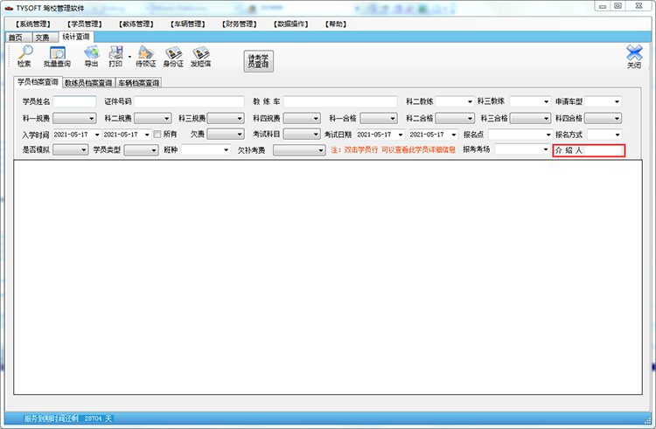
Task: Open the 【财务管理】 menu
Action: (x=242, y=24)
